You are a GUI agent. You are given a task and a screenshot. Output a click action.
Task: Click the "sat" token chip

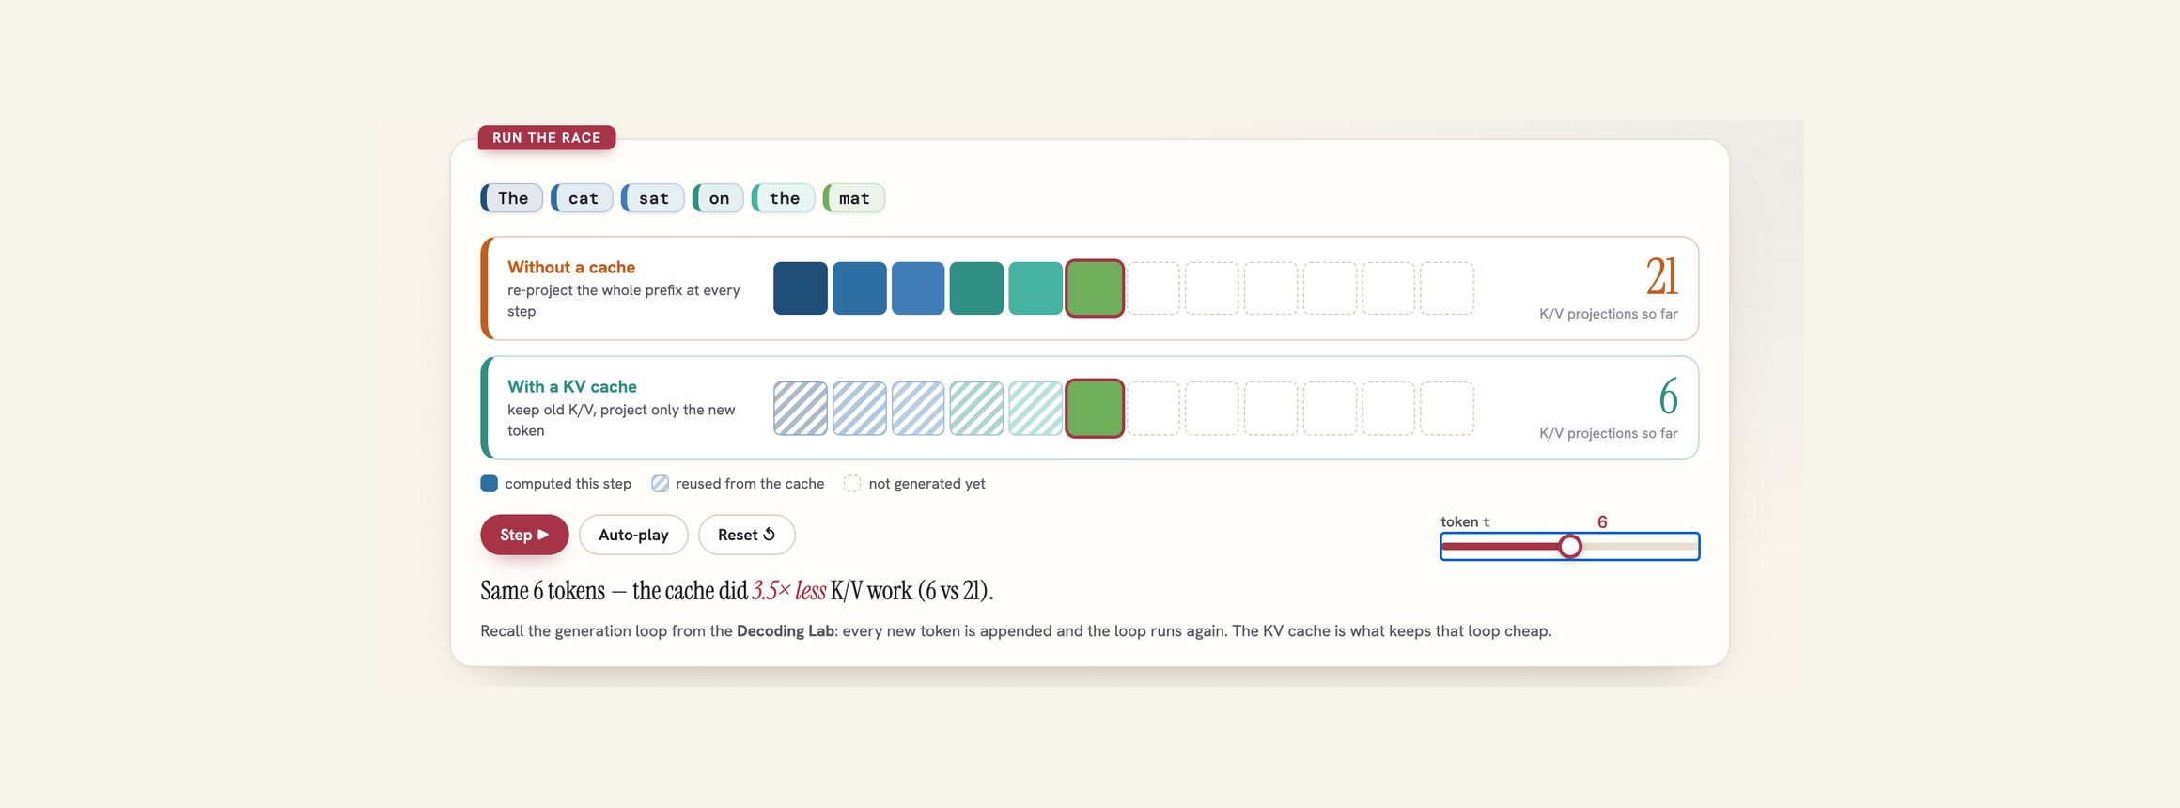(653, 198)
